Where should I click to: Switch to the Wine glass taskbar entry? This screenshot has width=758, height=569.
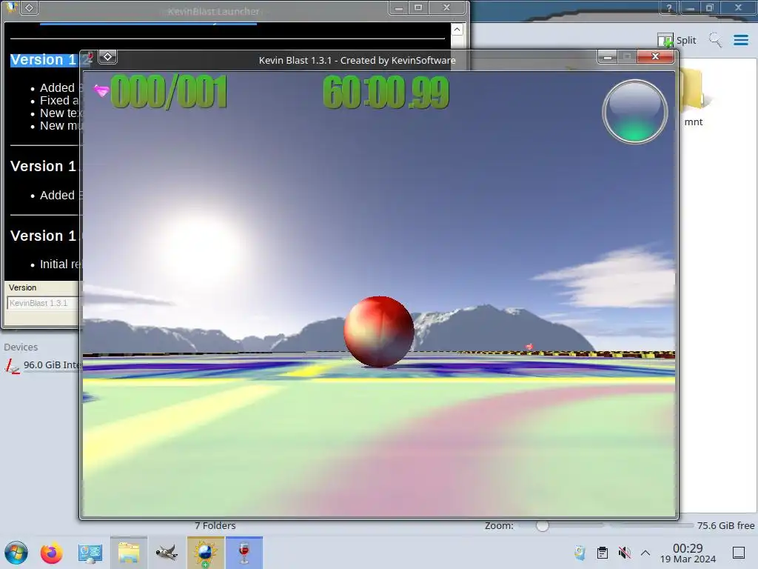[x=244, y=553]
